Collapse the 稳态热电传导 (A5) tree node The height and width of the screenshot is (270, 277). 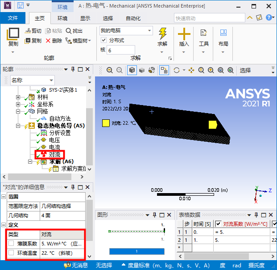coord(18,126)
